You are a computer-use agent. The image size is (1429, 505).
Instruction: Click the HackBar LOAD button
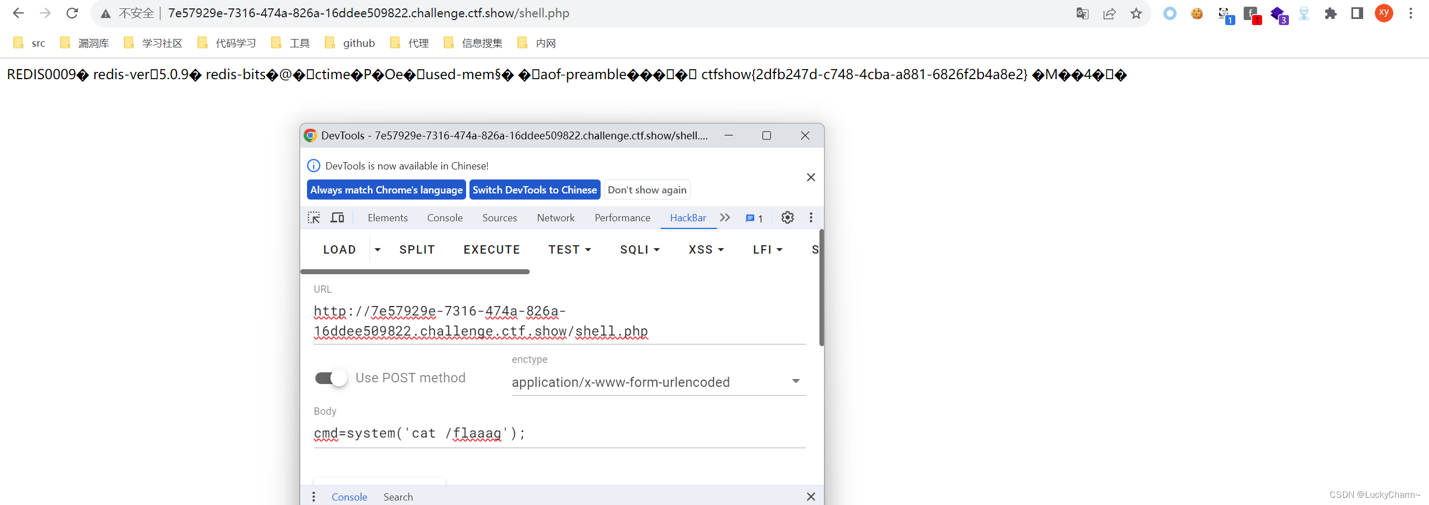(x=339, y=250)
